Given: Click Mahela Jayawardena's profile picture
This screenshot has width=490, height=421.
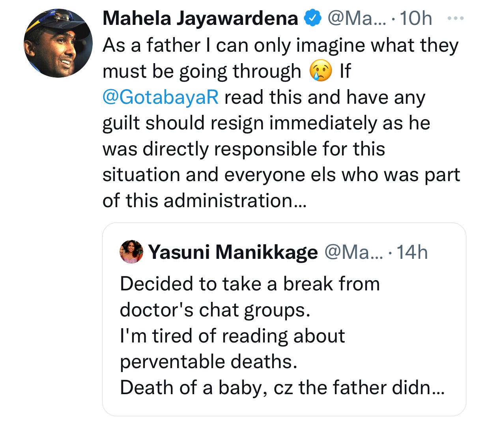Looking at the screenshot, I should (58, 43).
